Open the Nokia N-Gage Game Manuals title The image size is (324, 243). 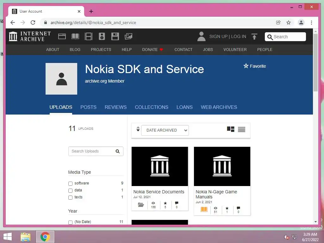tap(216, 194)
